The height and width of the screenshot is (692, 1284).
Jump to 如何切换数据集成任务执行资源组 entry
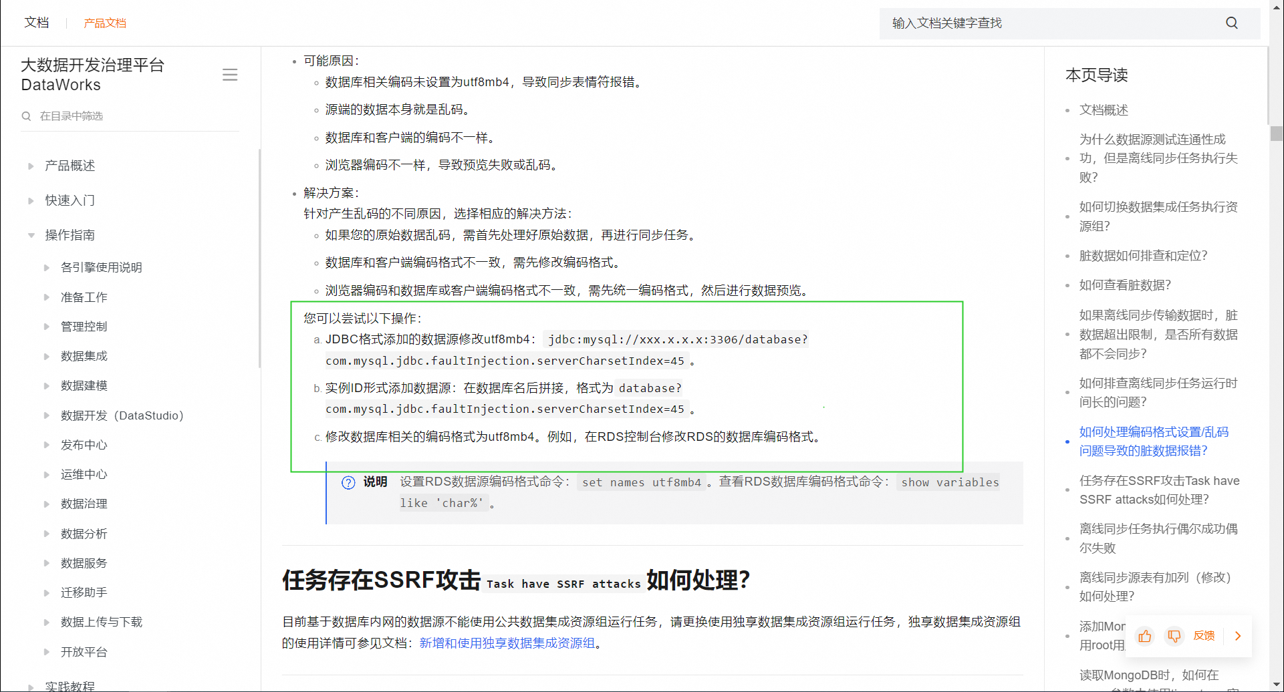click(1158, 216)
